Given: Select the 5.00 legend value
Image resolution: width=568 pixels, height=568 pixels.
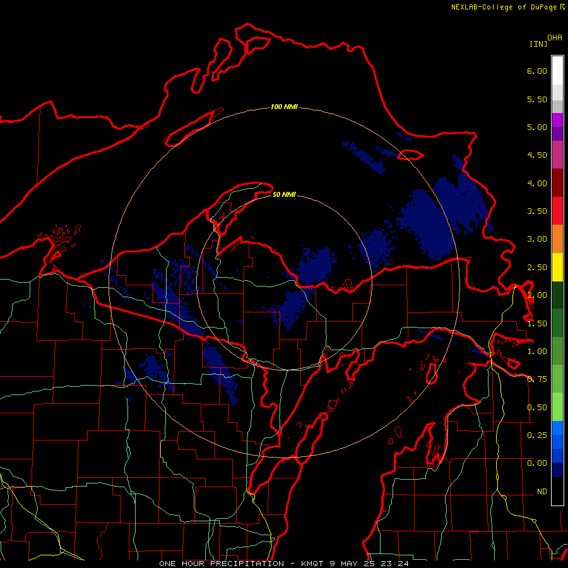Looking at the screenshot, I should pyautogui.click(x=537, y=127).
